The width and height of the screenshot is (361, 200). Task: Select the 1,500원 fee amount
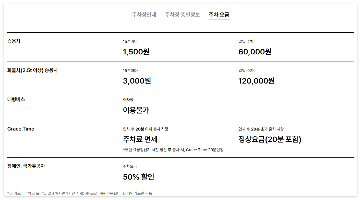pyautogui.click(x=136, y=52)
